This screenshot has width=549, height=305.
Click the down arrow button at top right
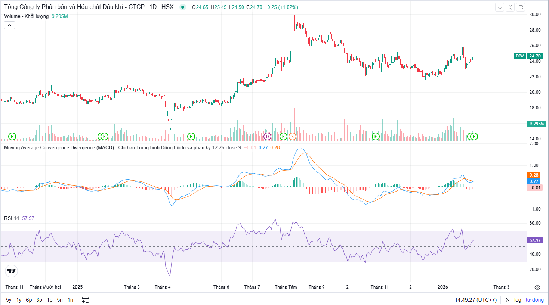[500, 7]
